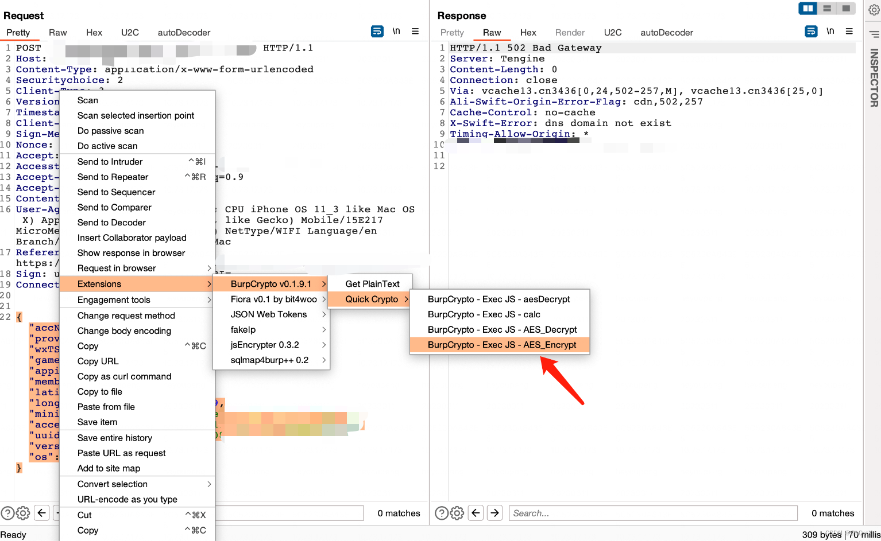
Task: Choose Change body encoding
Action: click(137, 331)
